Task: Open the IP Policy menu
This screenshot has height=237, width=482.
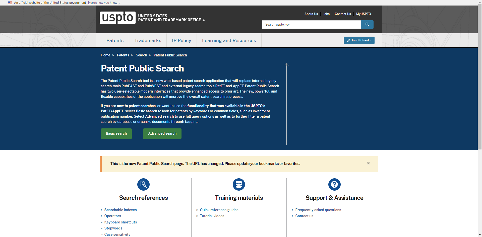Action: click(x=181, y=41)
